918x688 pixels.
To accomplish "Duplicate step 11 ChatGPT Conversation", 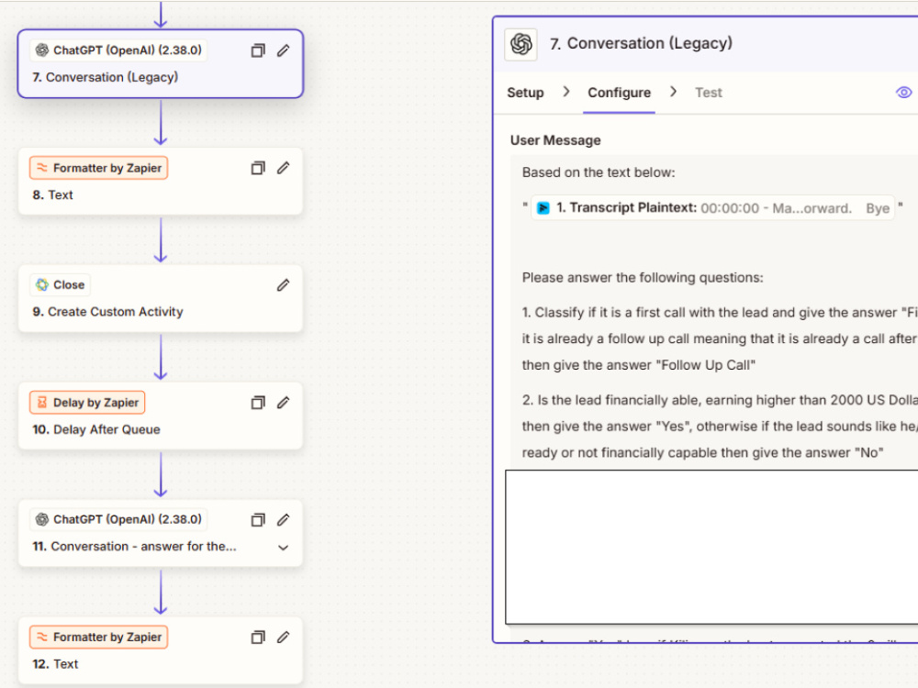I will 258,520.
